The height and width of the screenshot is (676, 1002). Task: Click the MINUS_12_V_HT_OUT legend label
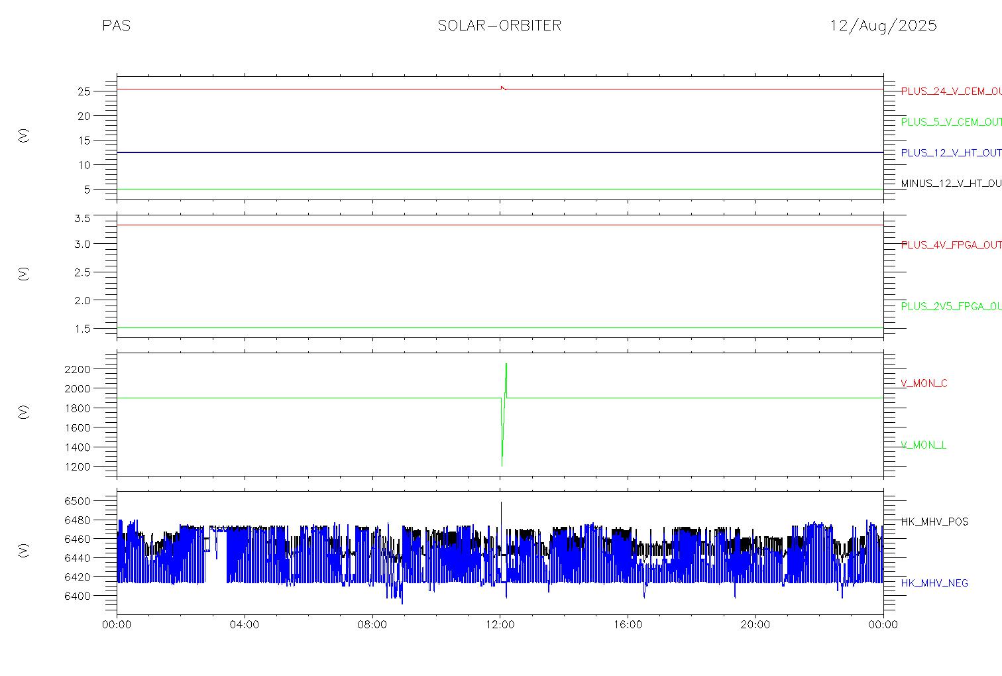[951, 184]
